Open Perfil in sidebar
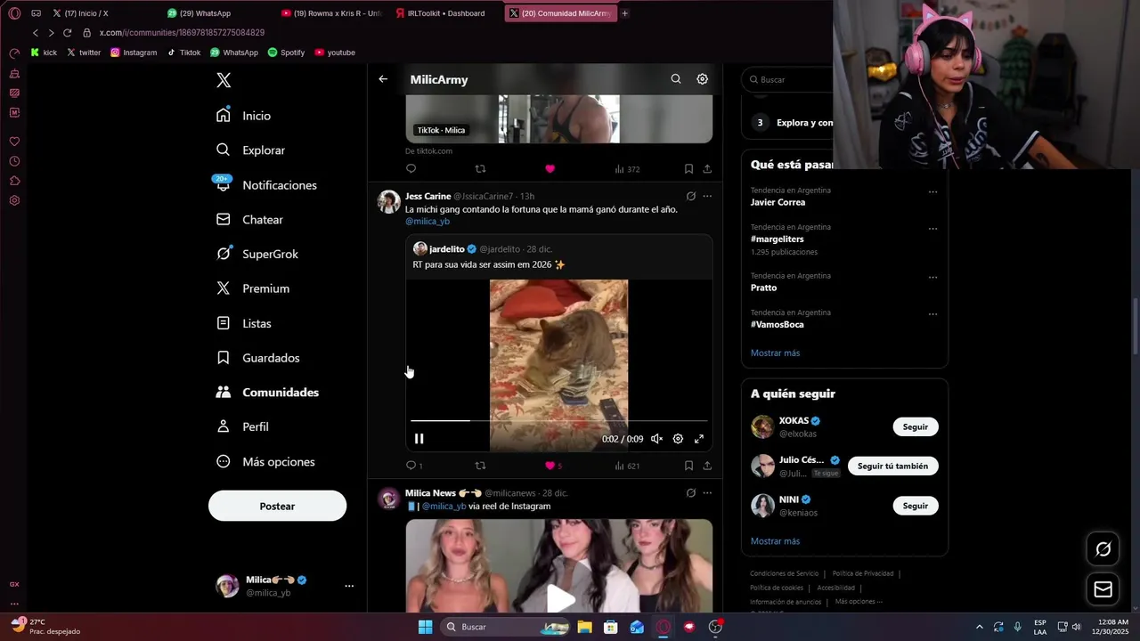The width and height of the screenshot is (1140, 641). [x=242, y=427]
